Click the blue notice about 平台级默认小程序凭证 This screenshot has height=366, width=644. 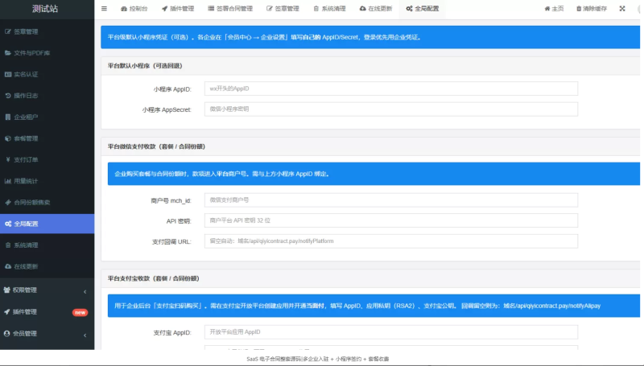[x=370, y=37]
